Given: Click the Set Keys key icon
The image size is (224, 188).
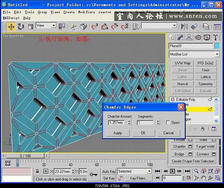Looking at the screenshot, I should (93, 174).
